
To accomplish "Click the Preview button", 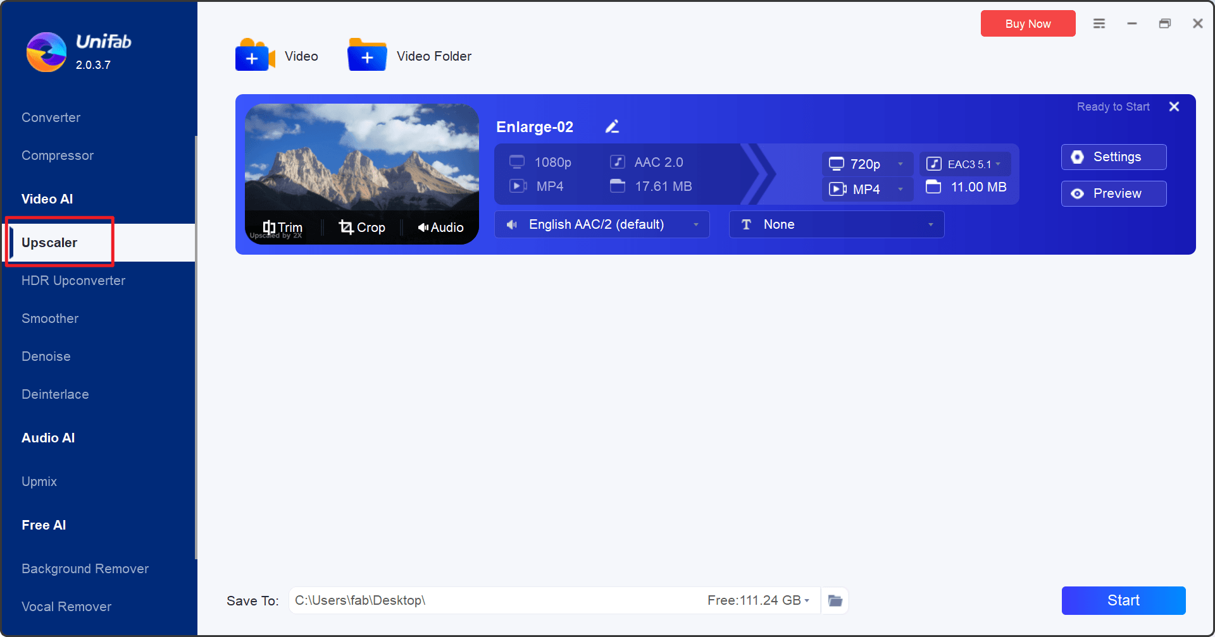I will tap(1114, 193).
